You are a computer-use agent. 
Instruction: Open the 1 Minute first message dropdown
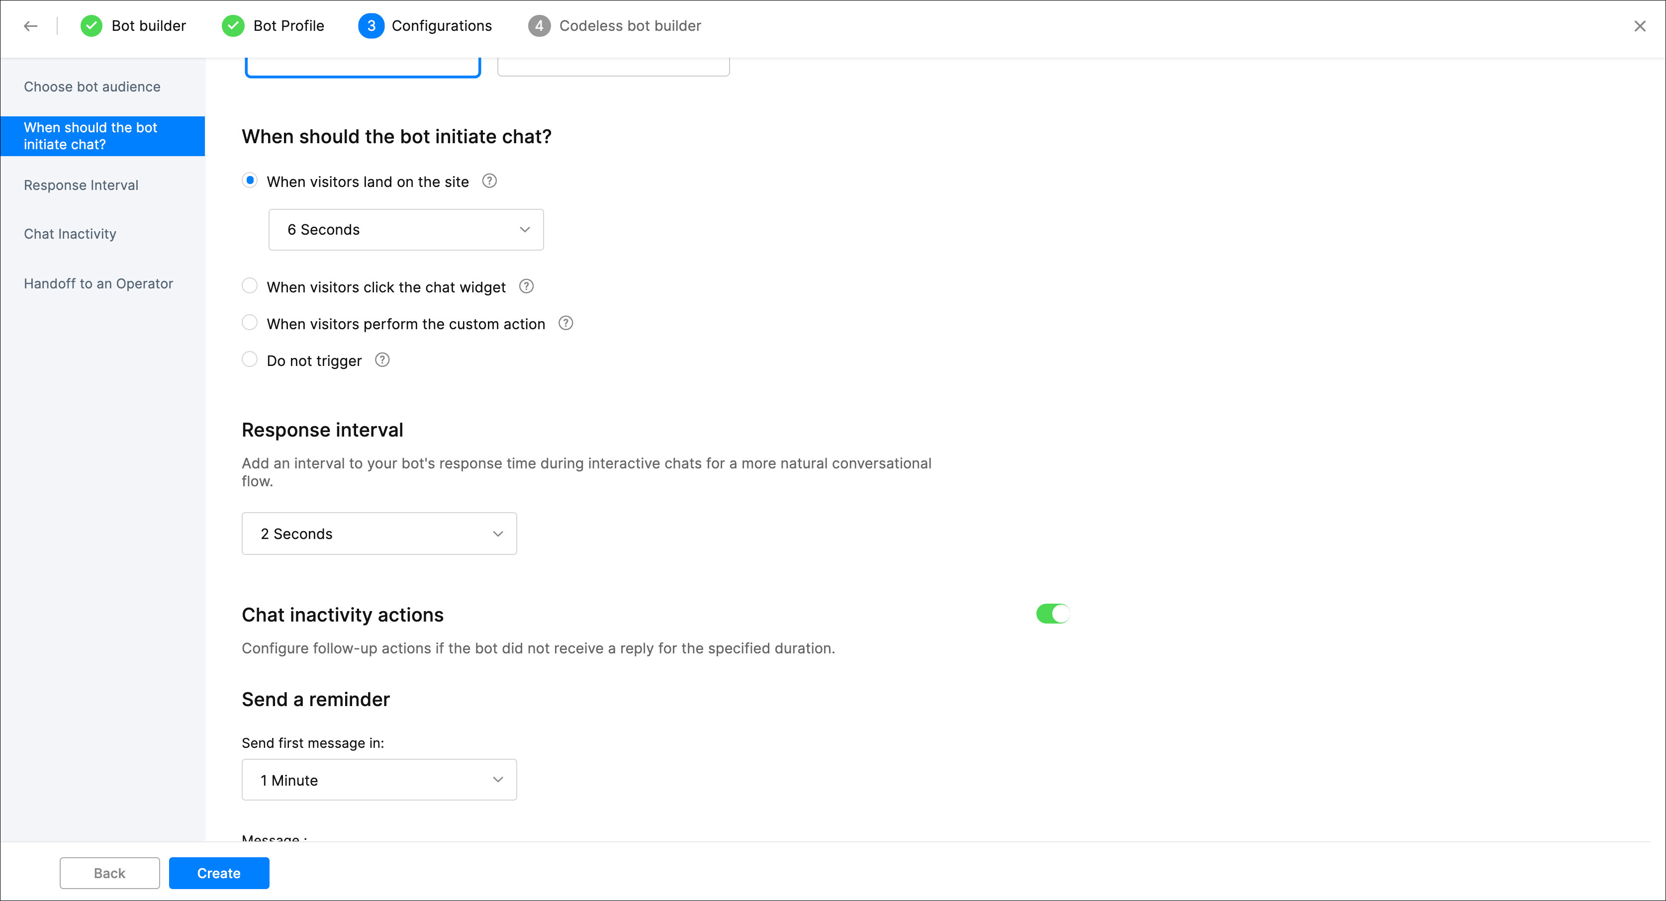(379, 779)
